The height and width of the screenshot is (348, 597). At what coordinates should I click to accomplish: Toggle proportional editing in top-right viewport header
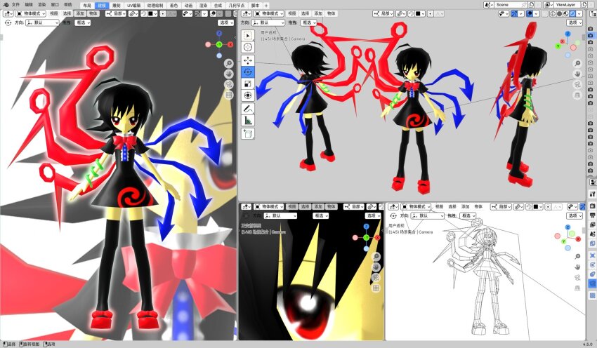tap(431, 14)
